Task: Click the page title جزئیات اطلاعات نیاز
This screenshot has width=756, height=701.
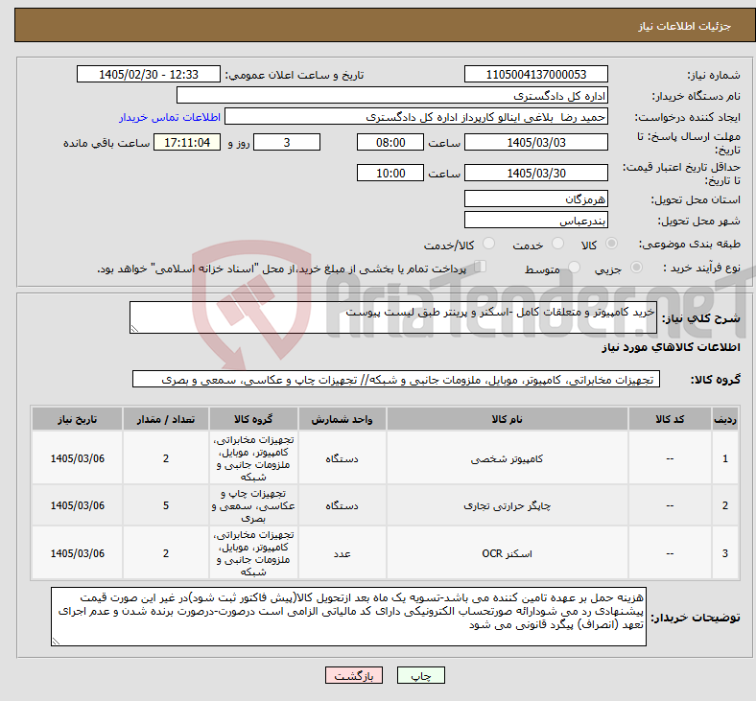Action: pos(685,26)
